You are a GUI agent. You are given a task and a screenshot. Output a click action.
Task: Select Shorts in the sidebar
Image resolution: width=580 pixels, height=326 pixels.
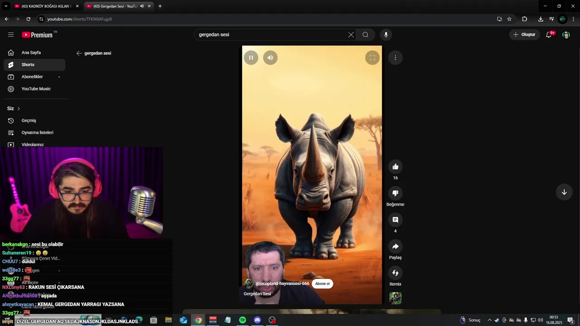click(x=34, y=65)
